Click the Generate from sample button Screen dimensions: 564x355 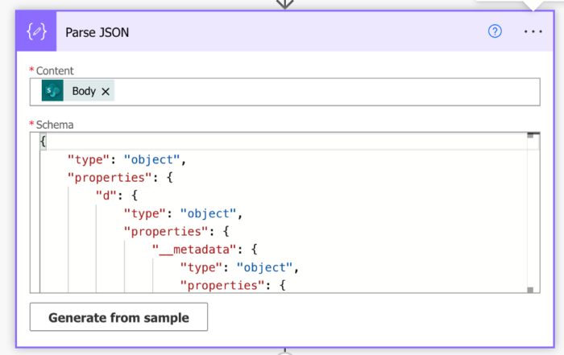pos(118,317)
